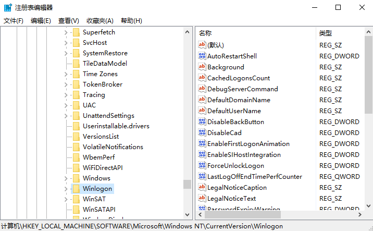This screenshot has height=231, width=373.
Task: Open the 文件(F) menu
Action: [14, 21]
